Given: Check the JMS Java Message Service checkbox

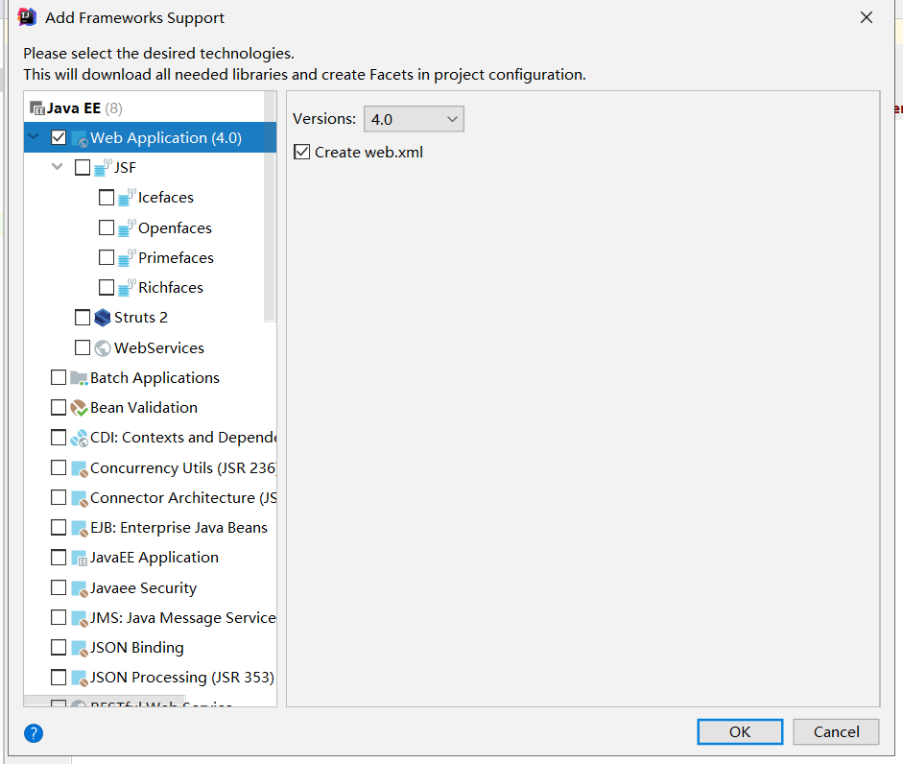Looking at the screenshot, I should [59, 617].
